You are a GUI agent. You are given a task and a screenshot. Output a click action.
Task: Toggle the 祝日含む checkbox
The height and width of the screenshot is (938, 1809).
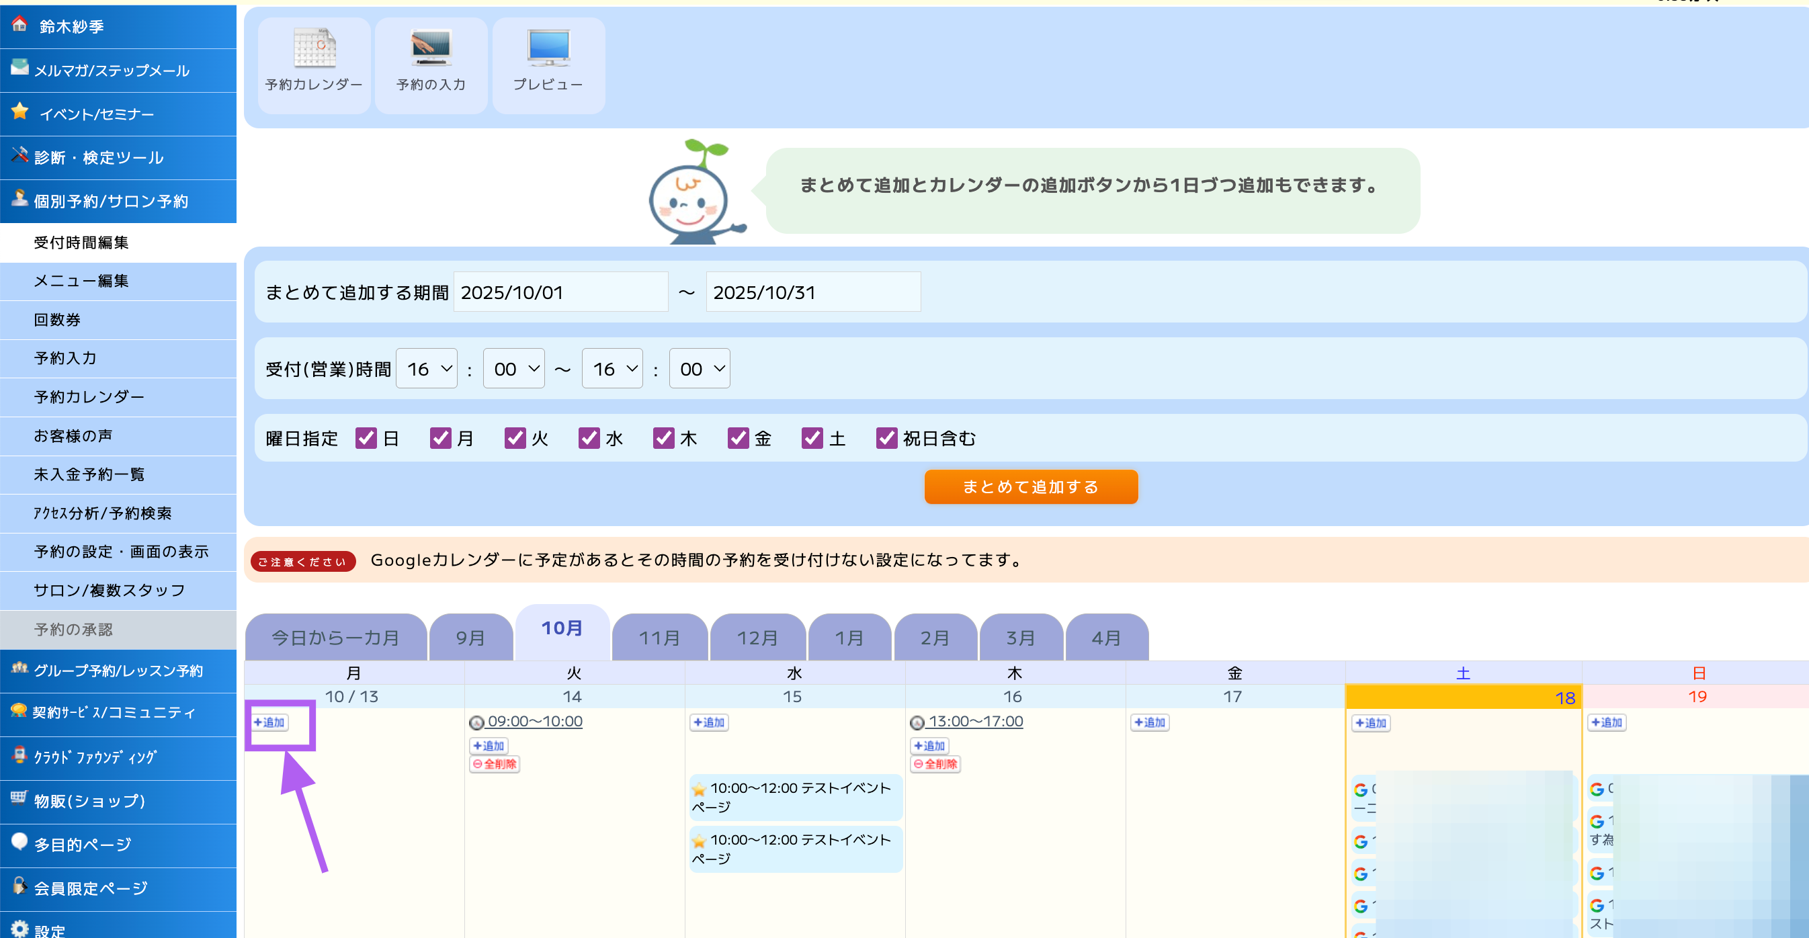click(x=886, y=438)
